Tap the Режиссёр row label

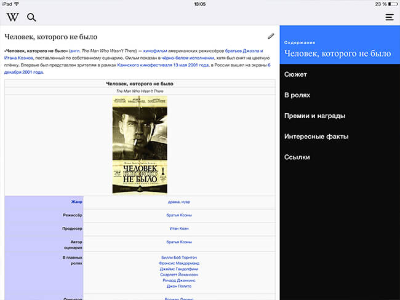coord(73,215)
